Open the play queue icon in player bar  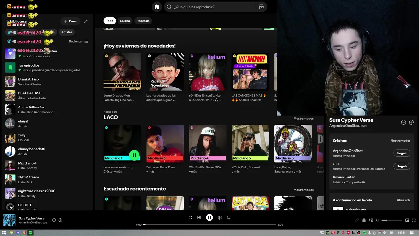(x=364, y=220)
